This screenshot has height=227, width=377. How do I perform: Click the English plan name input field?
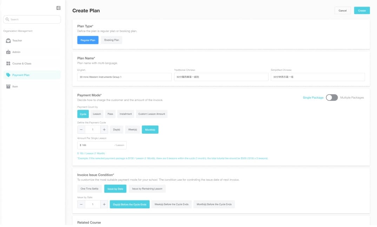[x=124, y=76]
